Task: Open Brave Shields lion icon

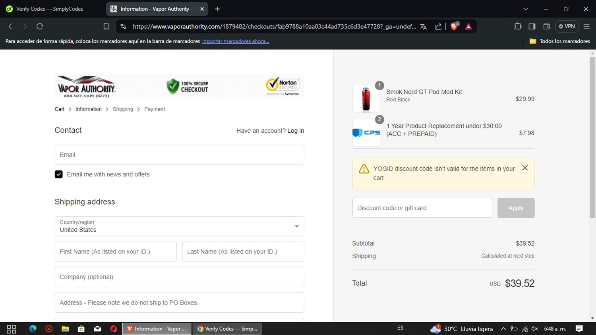Action: pos(455,26)
